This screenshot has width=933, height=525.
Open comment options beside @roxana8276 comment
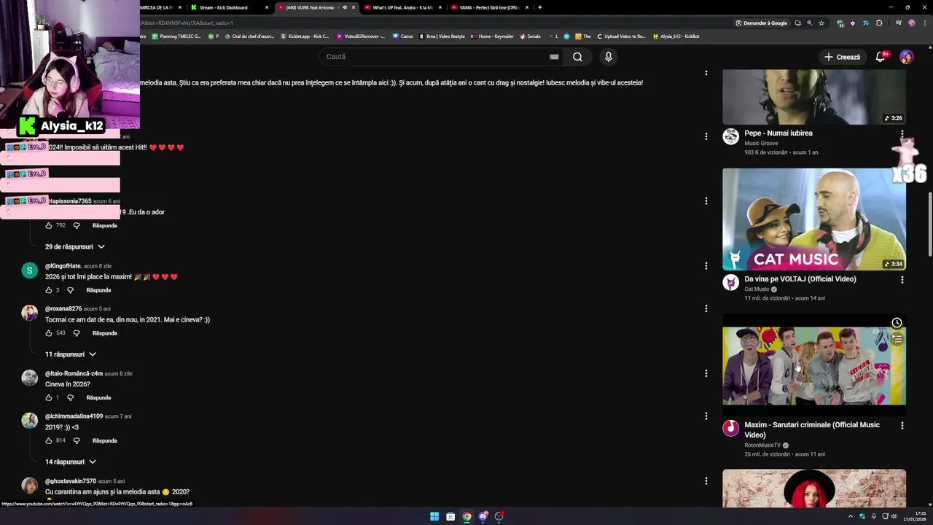(706, 308)
